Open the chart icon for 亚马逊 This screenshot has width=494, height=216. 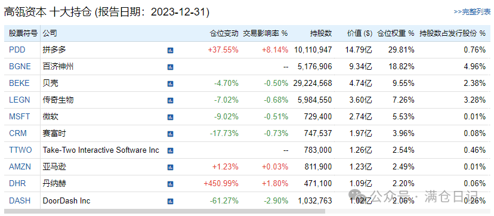(x=170, y=167)
